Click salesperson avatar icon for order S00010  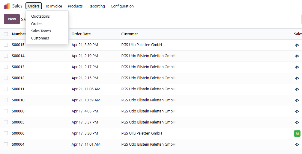tap(297, 100)
